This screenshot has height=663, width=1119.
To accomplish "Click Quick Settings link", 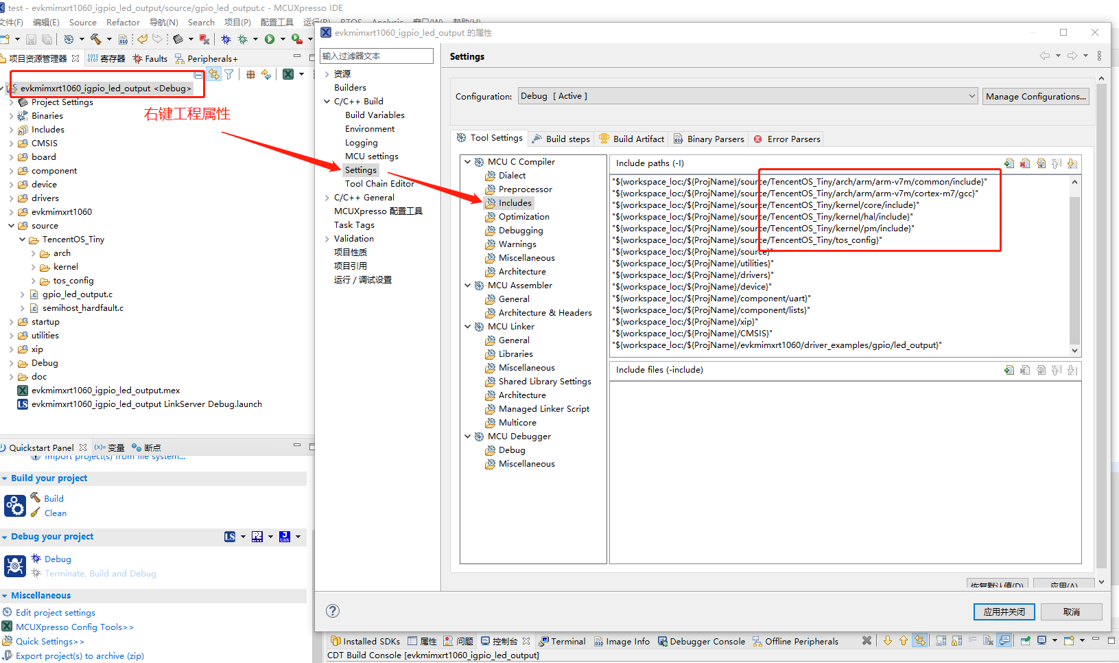I will pyautogui.click(x=50, y=641).
